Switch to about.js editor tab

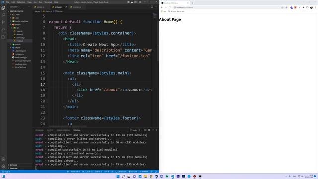pyautogui.click(x=41, y=7)
